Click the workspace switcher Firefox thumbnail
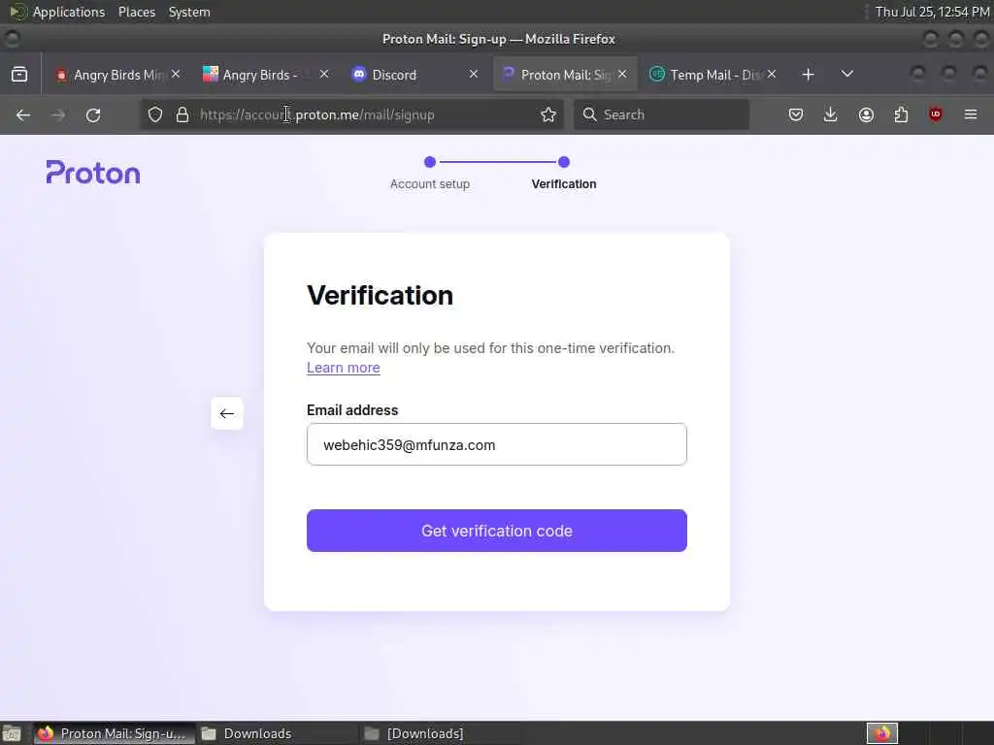This screenshot has height=745, width=994. (881, 733)
